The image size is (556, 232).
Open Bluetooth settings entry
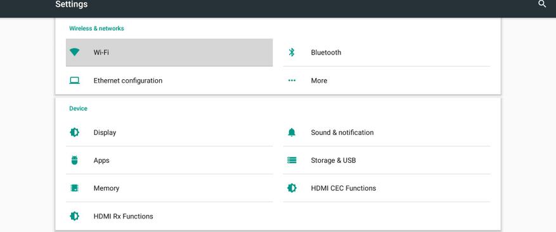[387, 53]
